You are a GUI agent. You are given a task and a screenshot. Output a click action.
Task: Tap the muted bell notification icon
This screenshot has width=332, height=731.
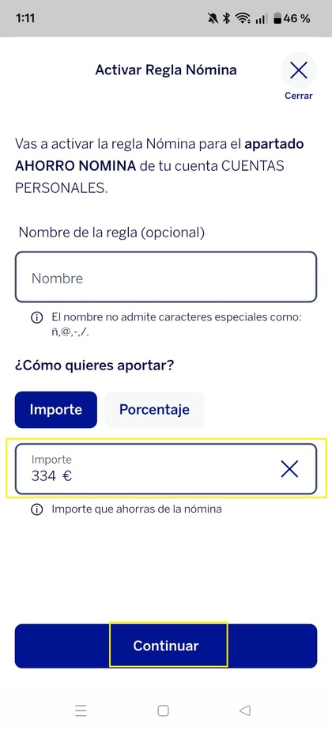pyautogui.click(x=213, y=19)
